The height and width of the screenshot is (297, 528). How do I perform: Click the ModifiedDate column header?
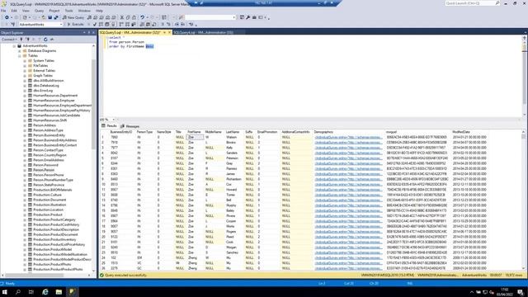pyautogui.click(x=461, y=132)
